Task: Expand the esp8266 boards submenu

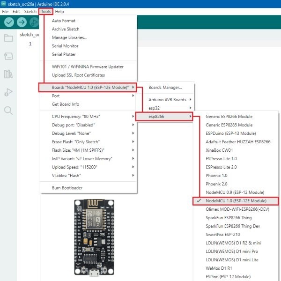Action: coord(163,116)
